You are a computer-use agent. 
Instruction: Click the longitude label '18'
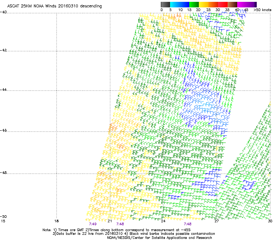click(56, 221)
